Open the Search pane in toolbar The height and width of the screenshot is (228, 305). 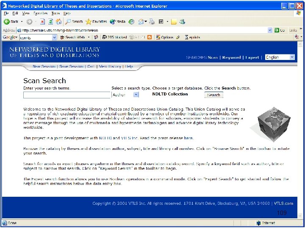[74, 22]
